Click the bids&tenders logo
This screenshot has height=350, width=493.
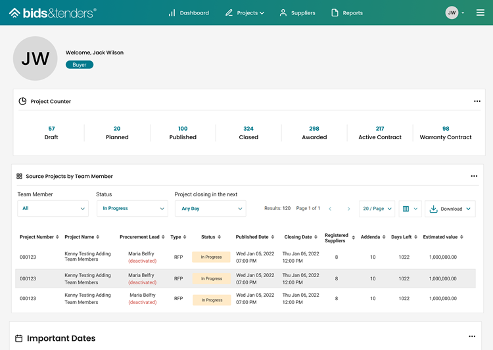(53, 12)
